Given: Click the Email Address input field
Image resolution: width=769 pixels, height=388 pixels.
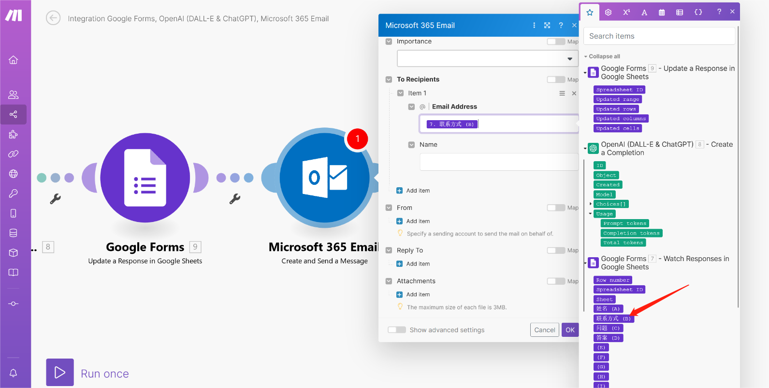Looking at the screenshot, I should (499, 124).
